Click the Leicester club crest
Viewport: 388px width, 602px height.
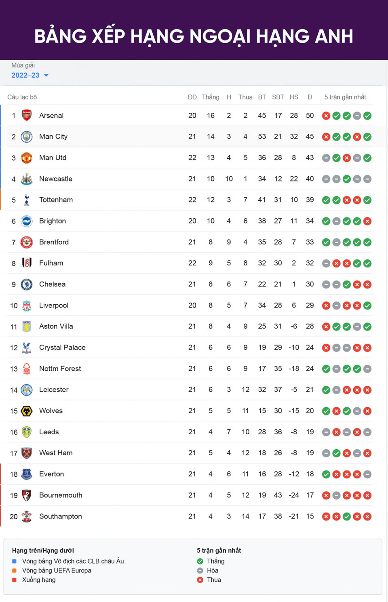[27, 390]
